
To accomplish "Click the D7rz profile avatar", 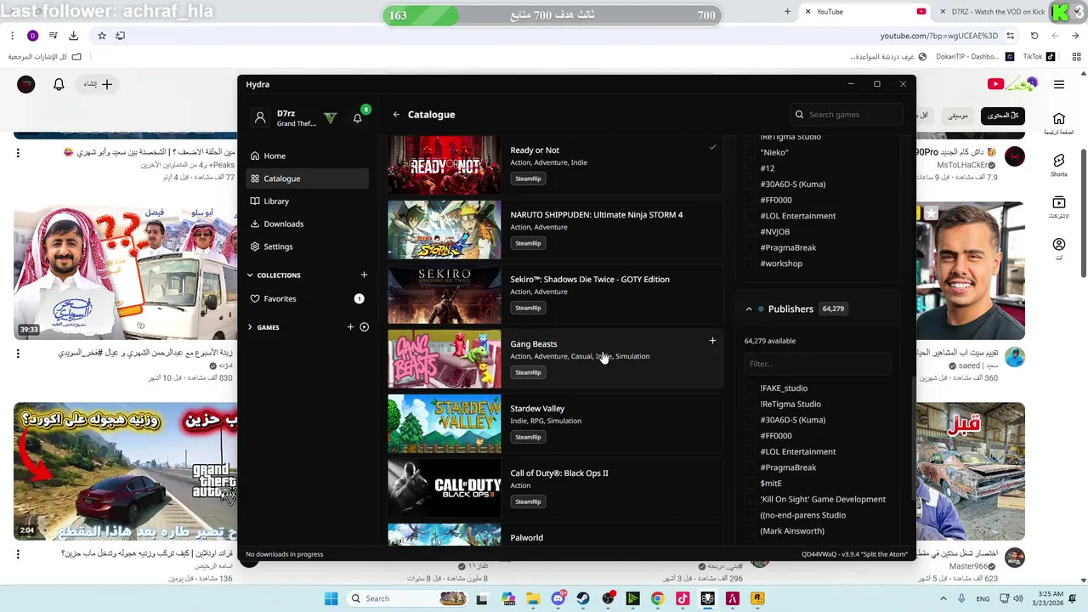I will (x=260, y=118).
